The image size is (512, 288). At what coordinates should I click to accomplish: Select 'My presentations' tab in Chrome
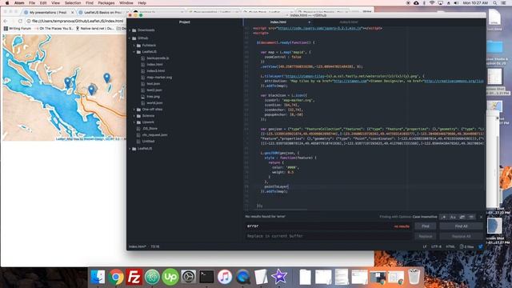(48, 13)
